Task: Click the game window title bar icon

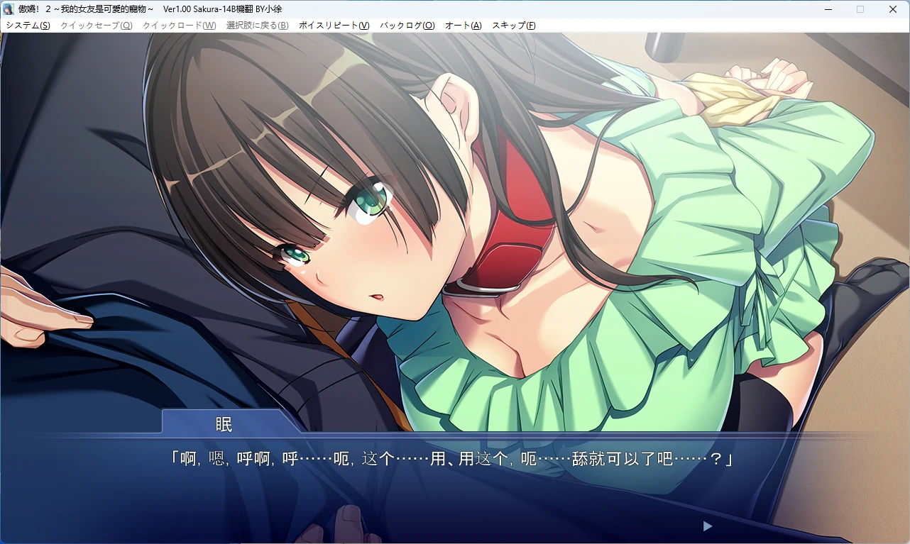Action: [9, 9]
